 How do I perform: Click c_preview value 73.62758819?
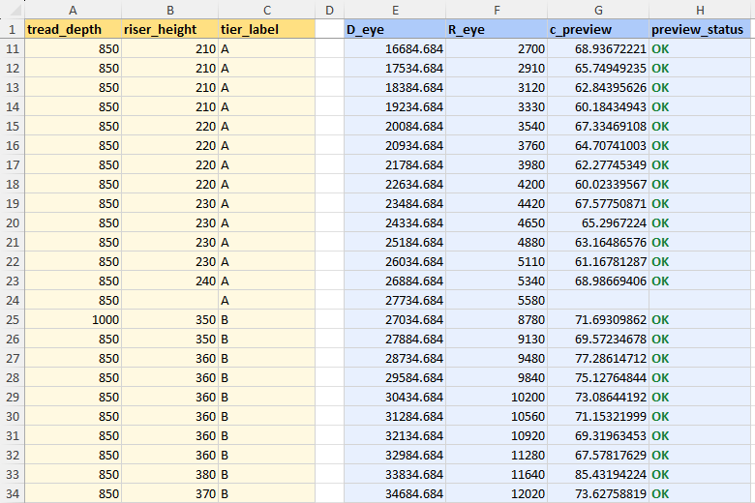(598, 494)
